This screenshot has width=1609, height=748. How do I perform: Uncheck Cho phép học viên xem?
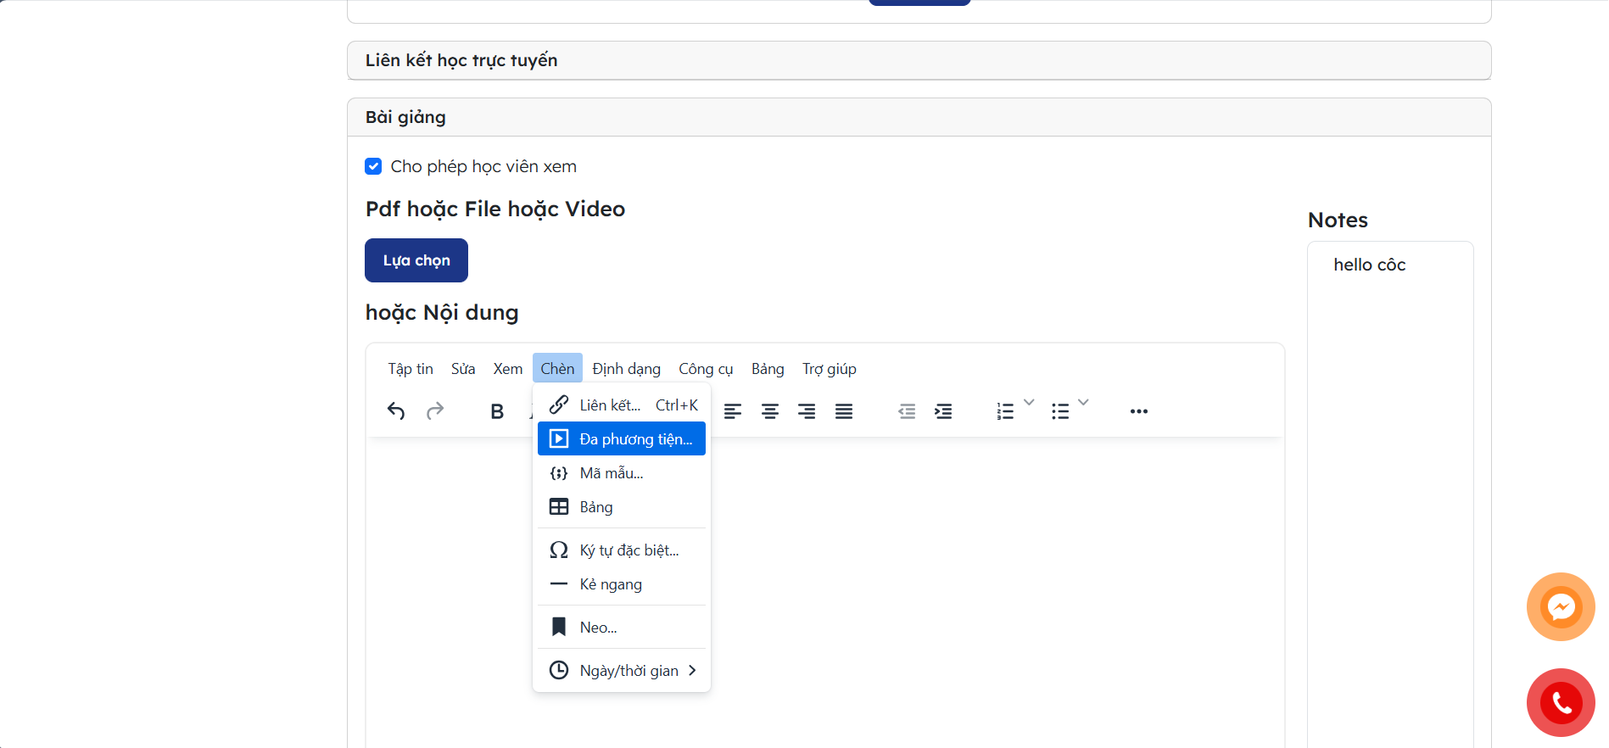point(373,166)
